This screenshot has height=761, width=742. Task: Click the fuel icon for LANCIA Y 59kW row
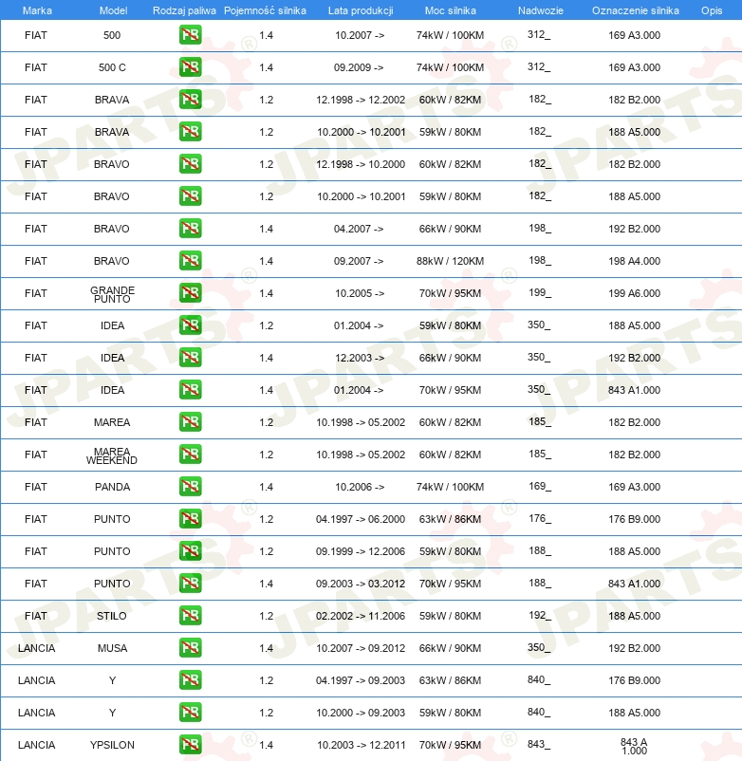pyautogui.click(x=190, y=713)
